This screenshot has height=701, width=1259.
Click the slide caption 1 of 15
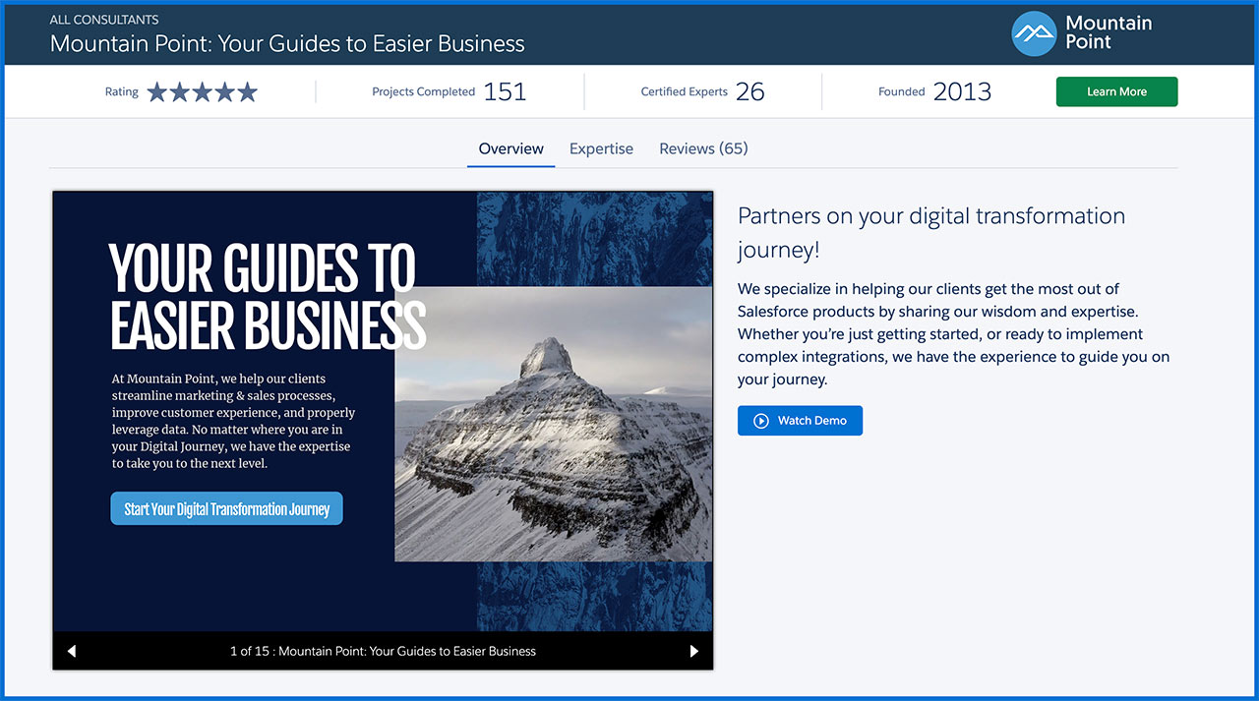(x=383, y=651)
